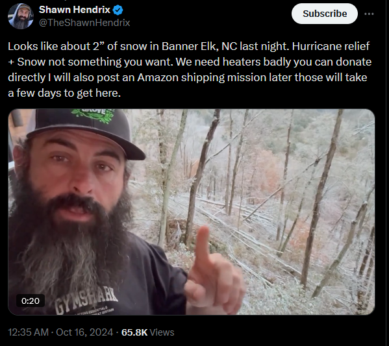Open the 12:35 AM timestamp link
The image size is (389, 346).
pyautogui.click(x=29, y=332)
